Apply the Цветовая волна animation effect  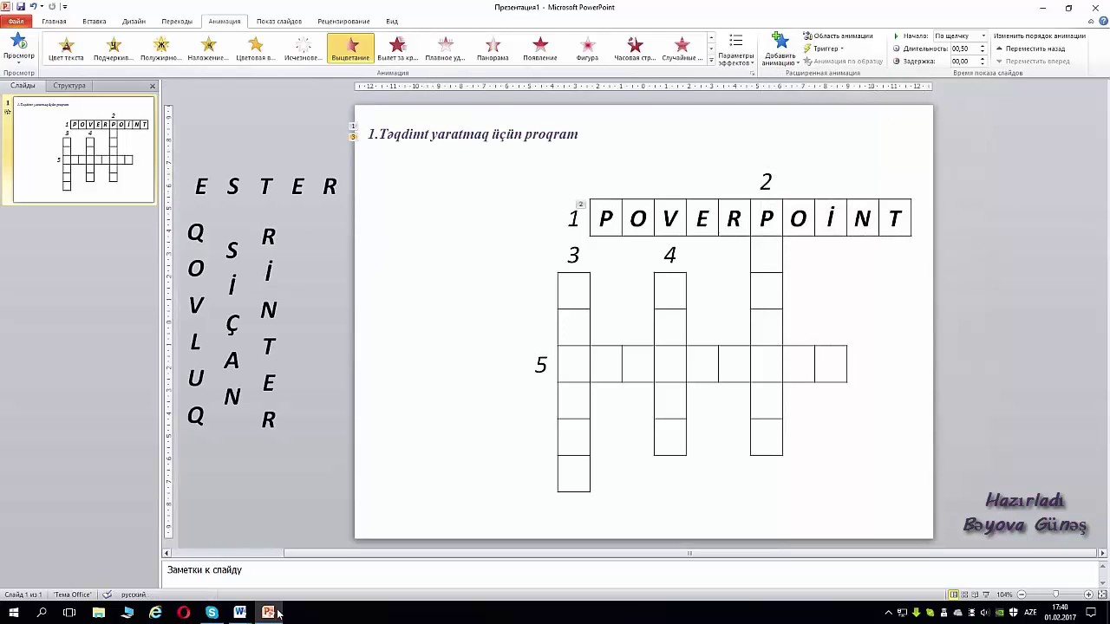coord(255,49)
